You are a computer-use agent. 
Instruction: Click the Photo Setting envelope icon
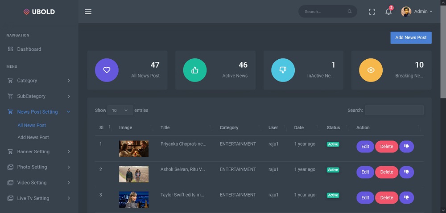point(11,167)
